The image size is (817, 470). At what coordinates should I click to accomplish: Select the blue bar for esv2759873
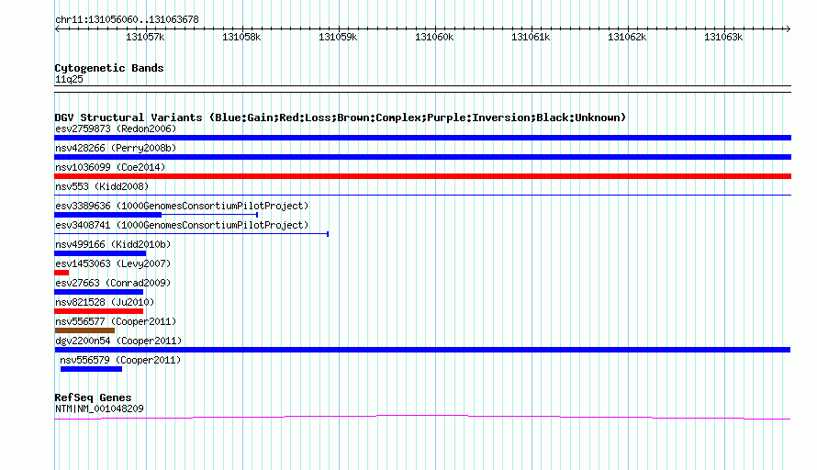click(422, 138)
